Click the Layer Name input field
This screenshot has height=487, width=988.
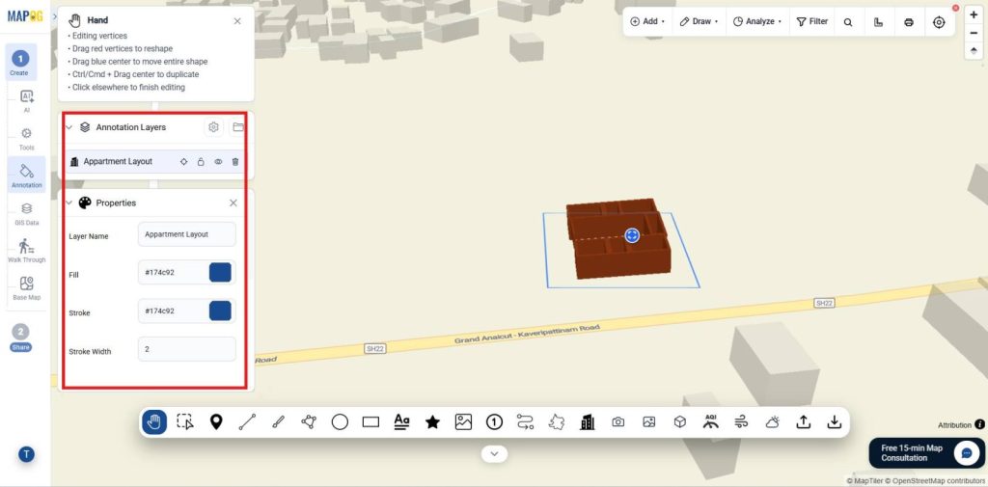pyautogui.click(x=187, y=234)
